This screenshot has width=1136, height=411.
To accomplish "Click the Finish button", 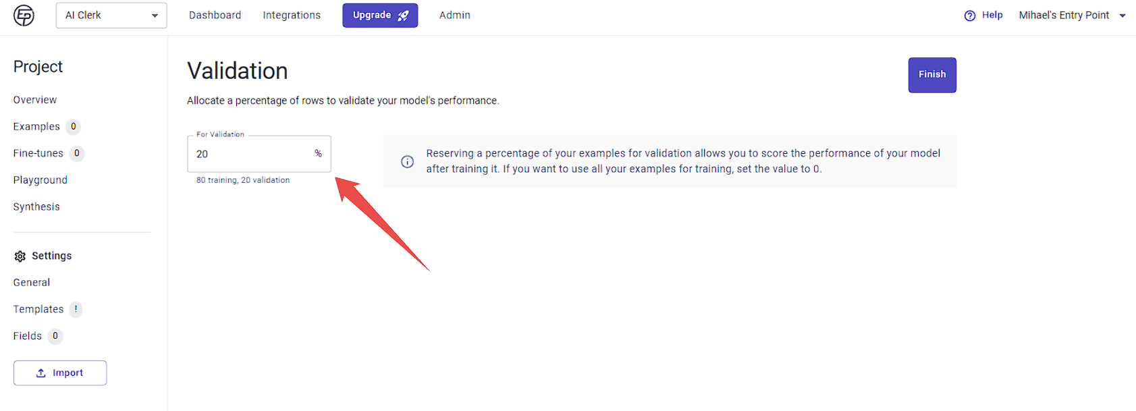I will (x=932, y=75).
